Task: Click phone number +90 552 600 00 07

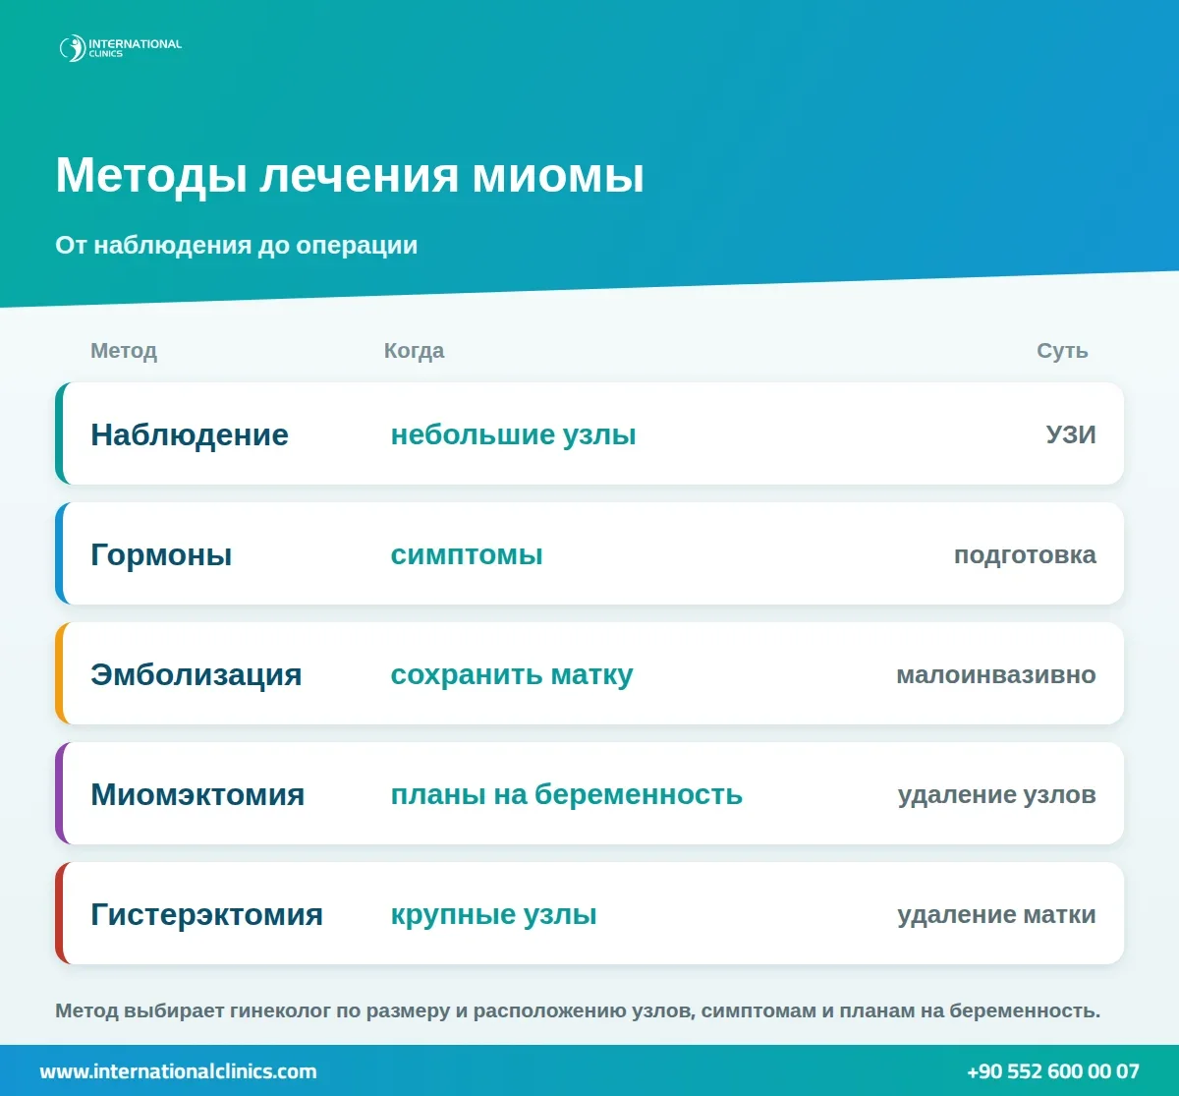Action: 1053,1071
